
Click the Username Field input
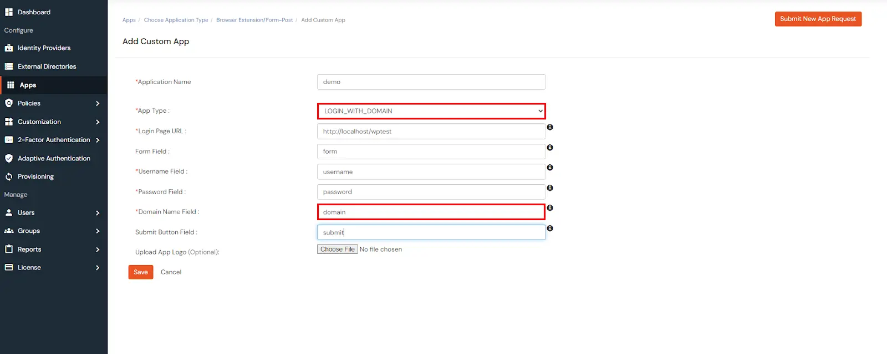point(431,172)
